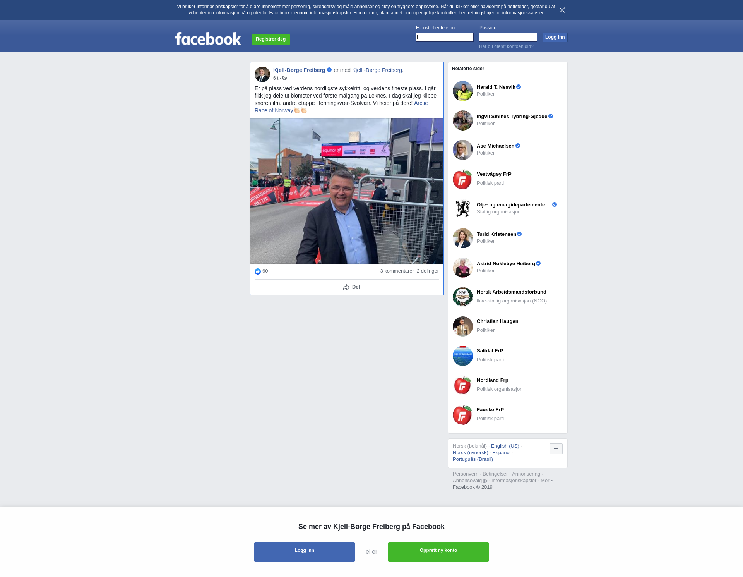Image resolution: width=743 pixels, height=577 pixels.
Task: Open Ingvil Smines Tybring-Gjedde avatar
Action: (x=463, y=120)
